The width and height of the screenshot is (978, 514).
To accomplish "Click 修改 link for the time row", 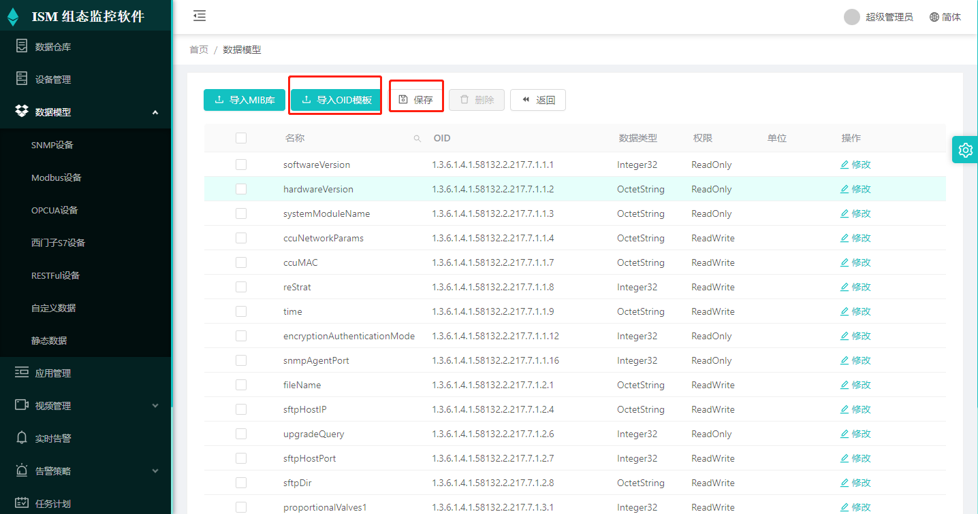I will click(855, 311).
